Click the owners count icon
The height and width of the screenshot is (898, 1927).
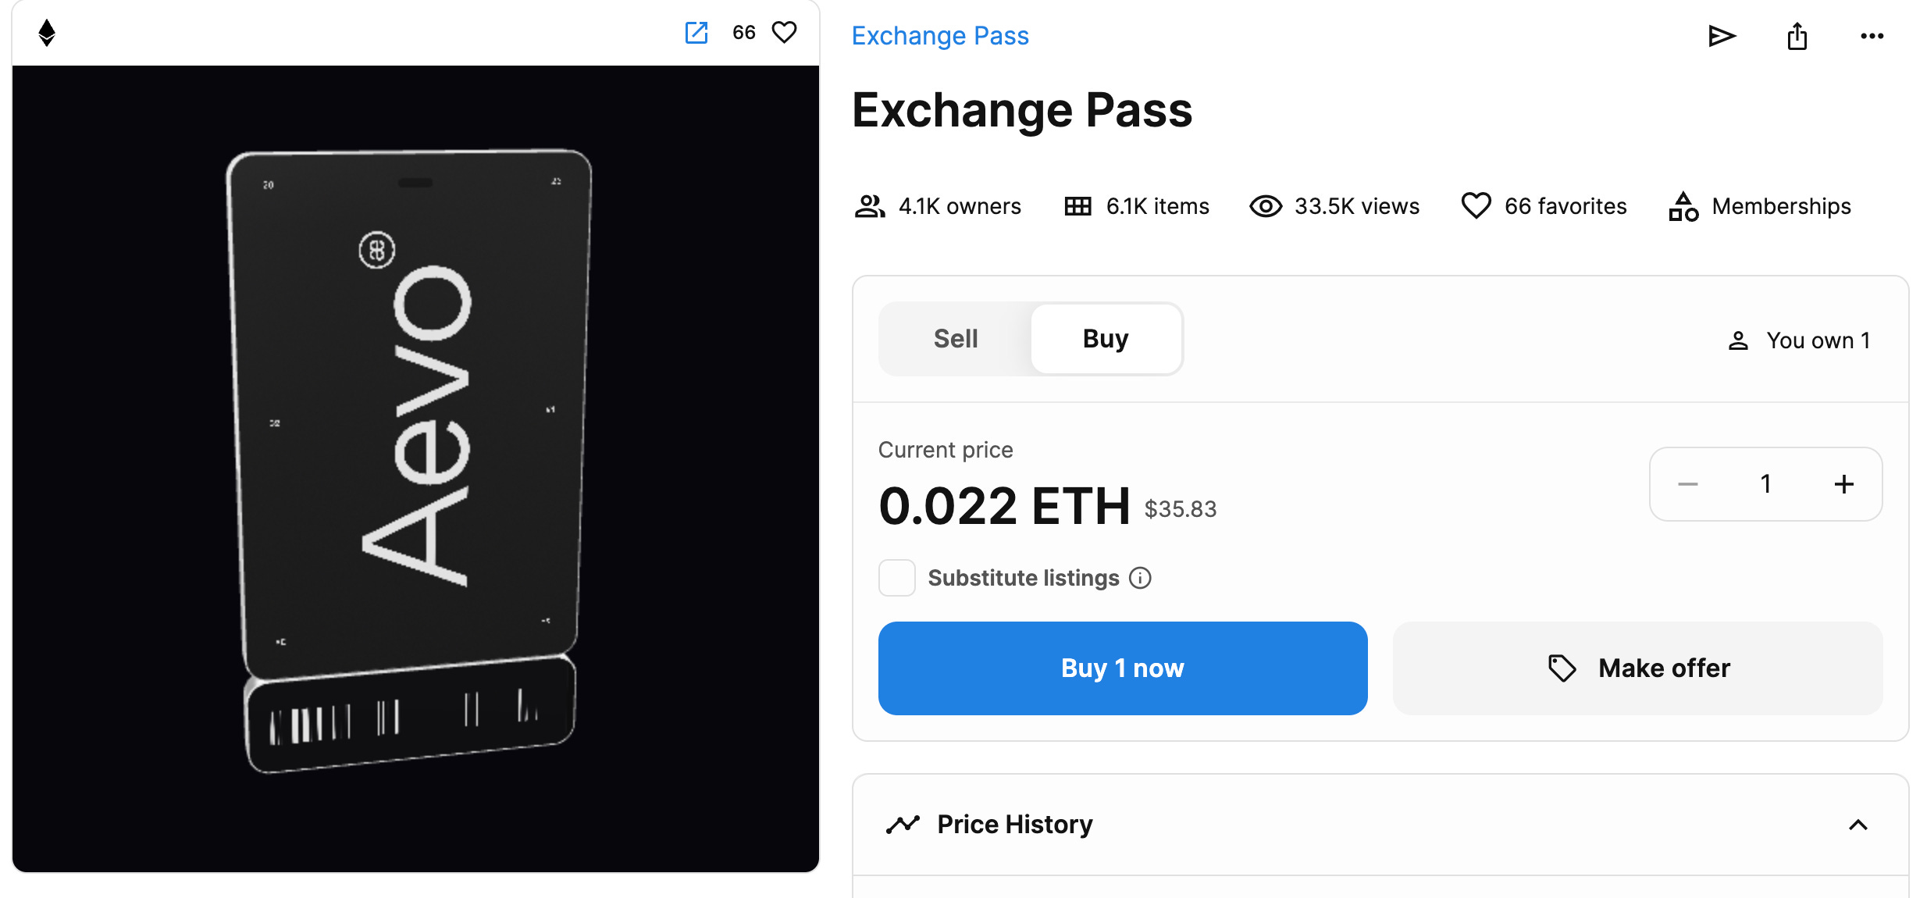(871, 205)
